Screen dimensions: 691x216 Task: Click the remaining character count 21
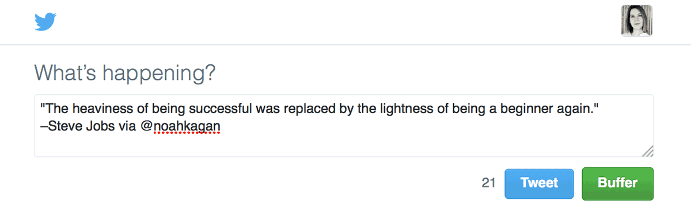488,183
